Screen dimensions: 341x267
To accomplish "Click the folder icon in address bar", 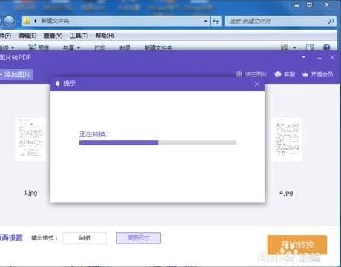I will click(27, 22).
